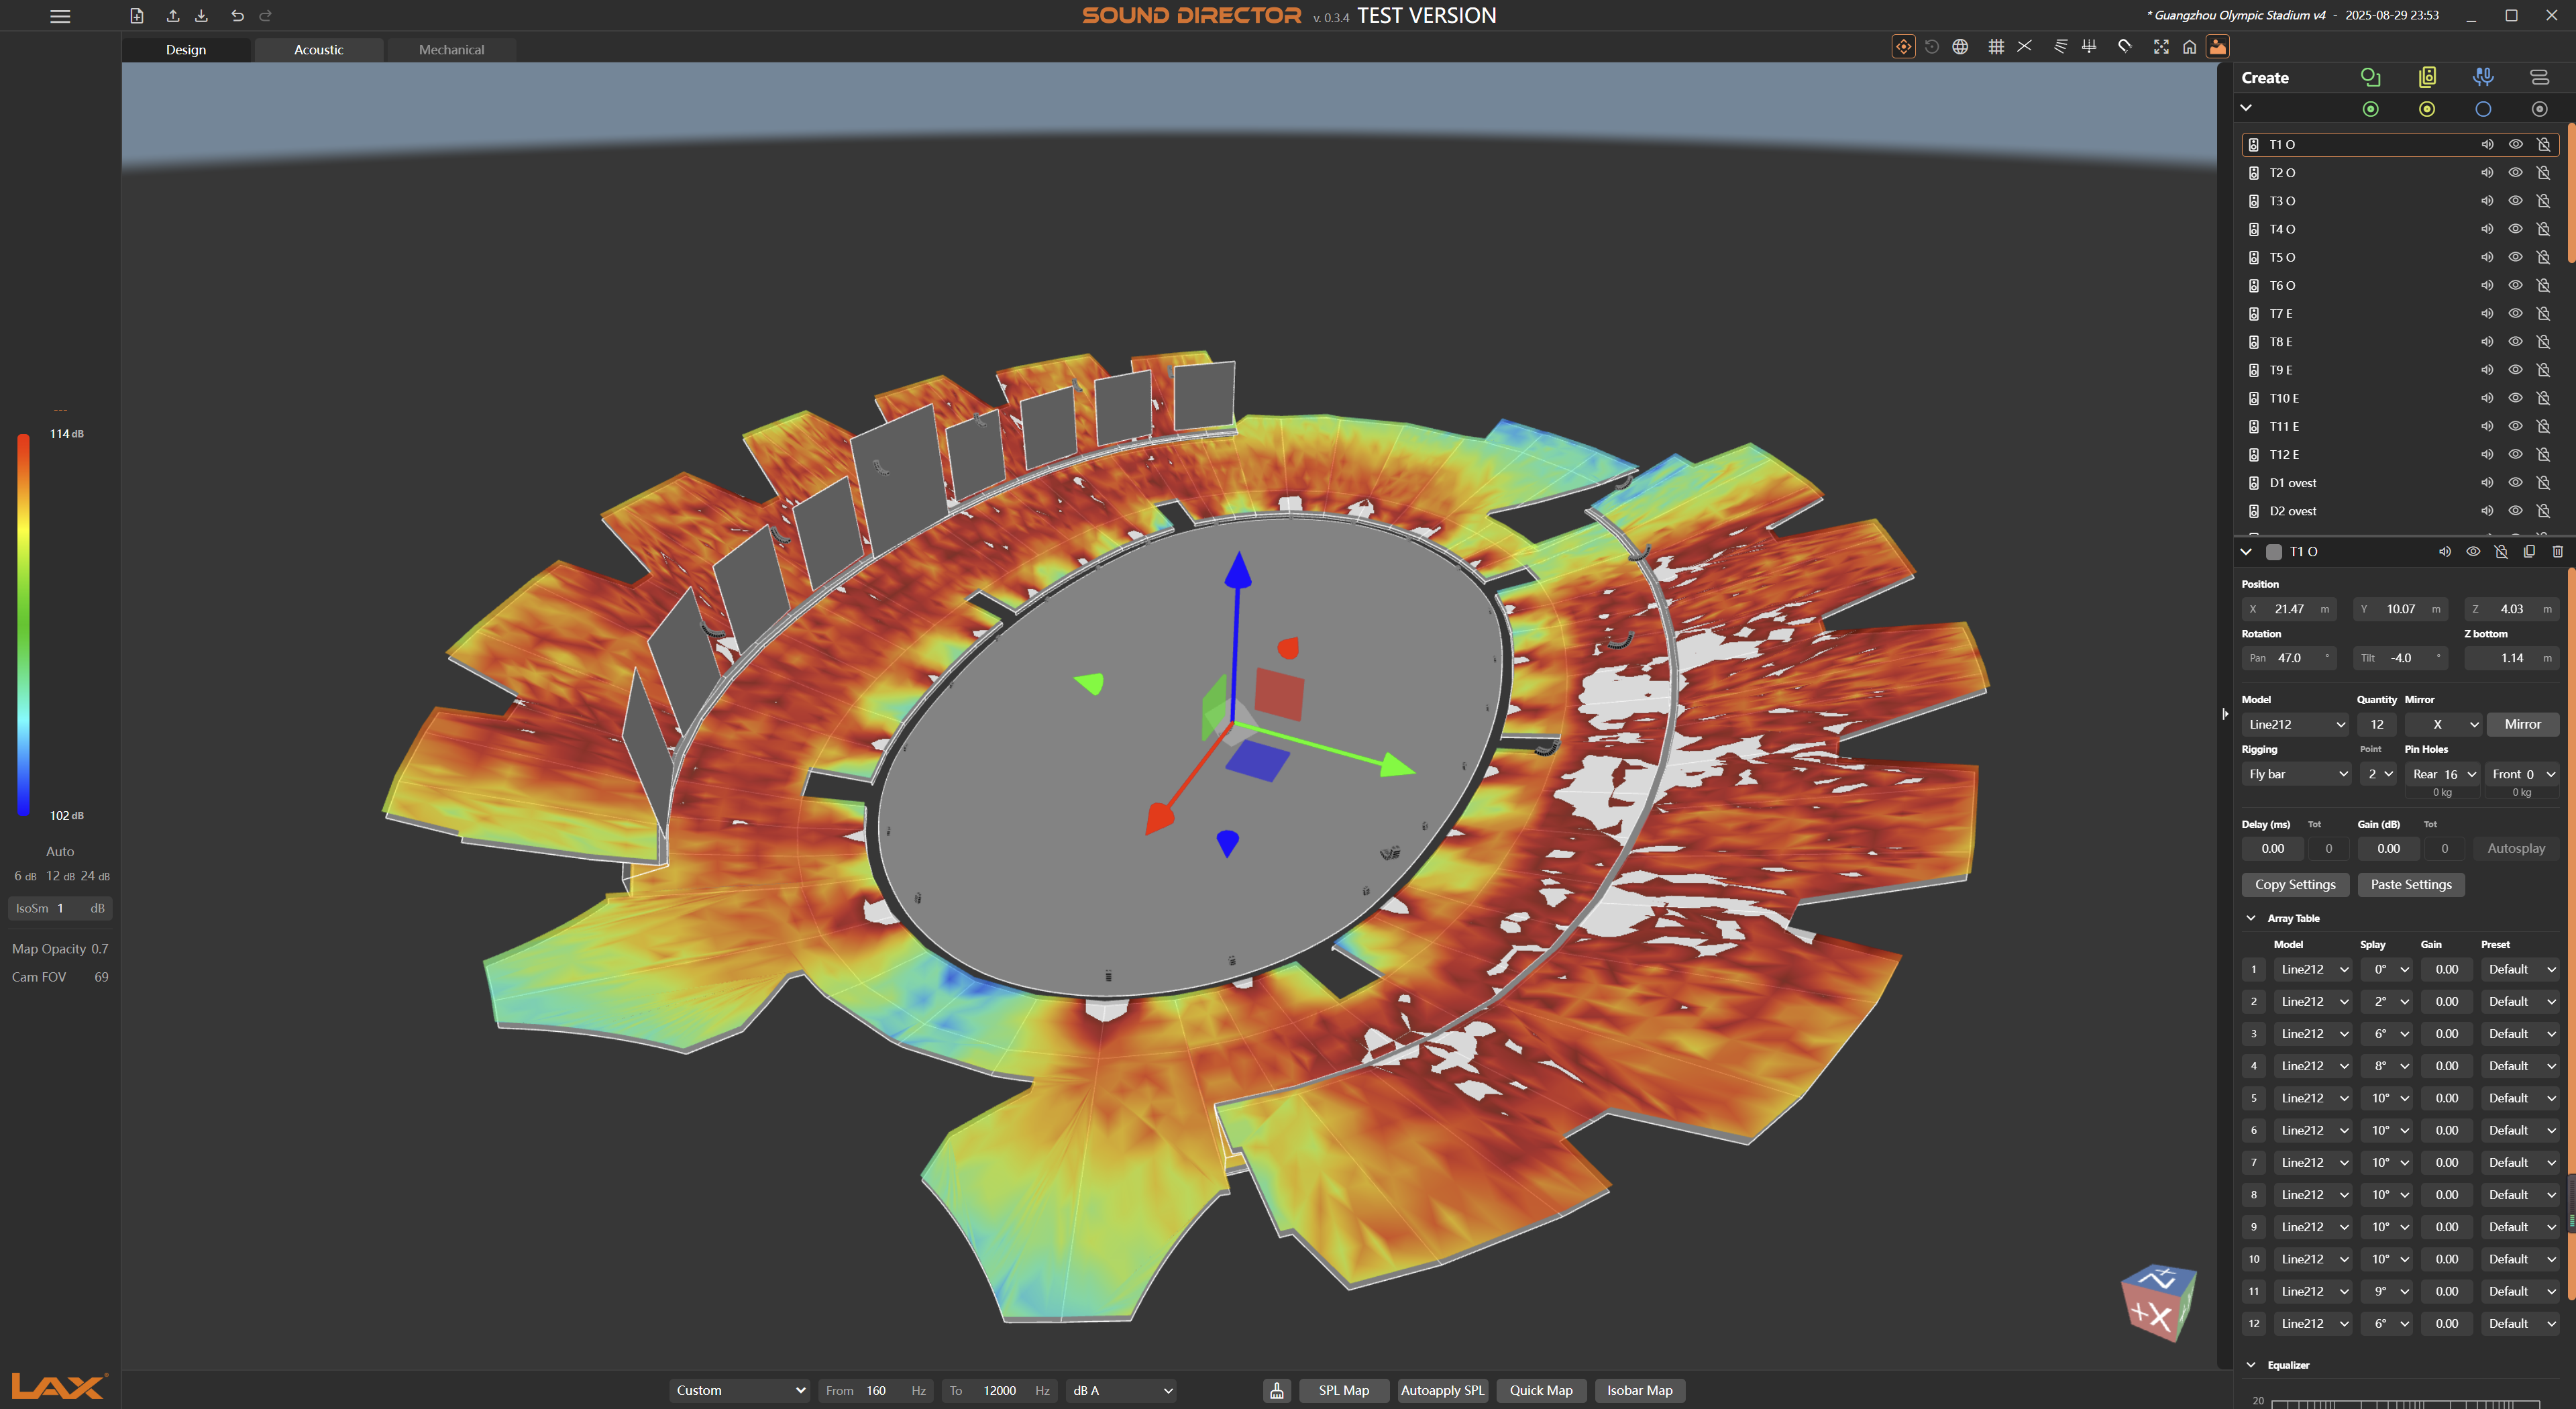Open the Fly bar Rigging dropdown
The image size is (2576, 1409).
2296,774
